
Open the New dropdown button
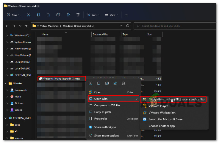12,15
